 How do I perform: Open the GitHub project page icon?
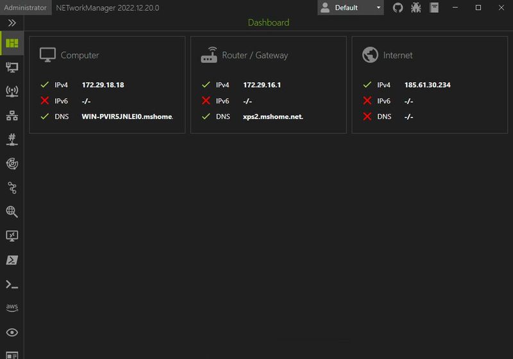pos(398,8)
